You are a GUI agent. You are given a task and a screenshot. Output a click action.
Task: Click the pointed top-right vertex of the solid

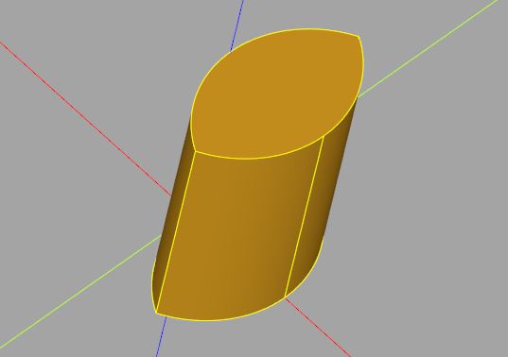click(359, 36)
